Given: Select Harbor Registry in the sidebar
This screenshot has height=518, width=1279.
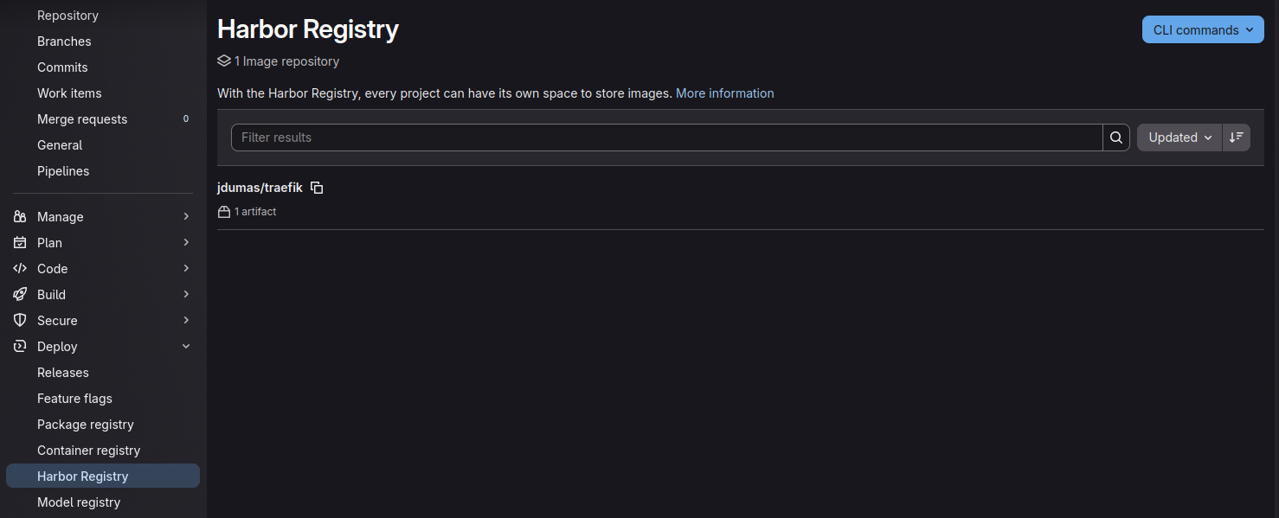Looking at the screenshot, I should tap(103, 476).
